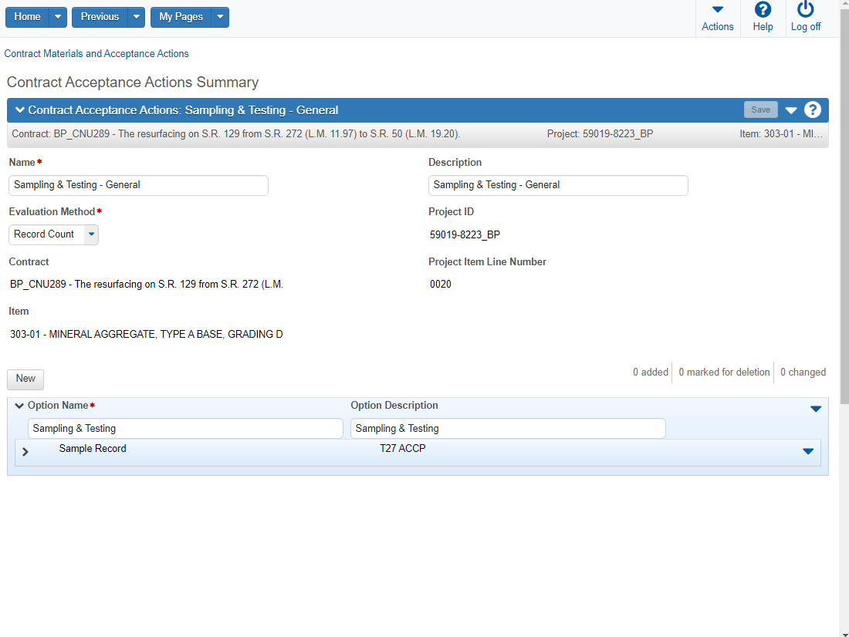849x637 pixels.
Task: Click help icon in Contract Acceptance Actions header
Action: pyautogui.click(x=812, y=110)
